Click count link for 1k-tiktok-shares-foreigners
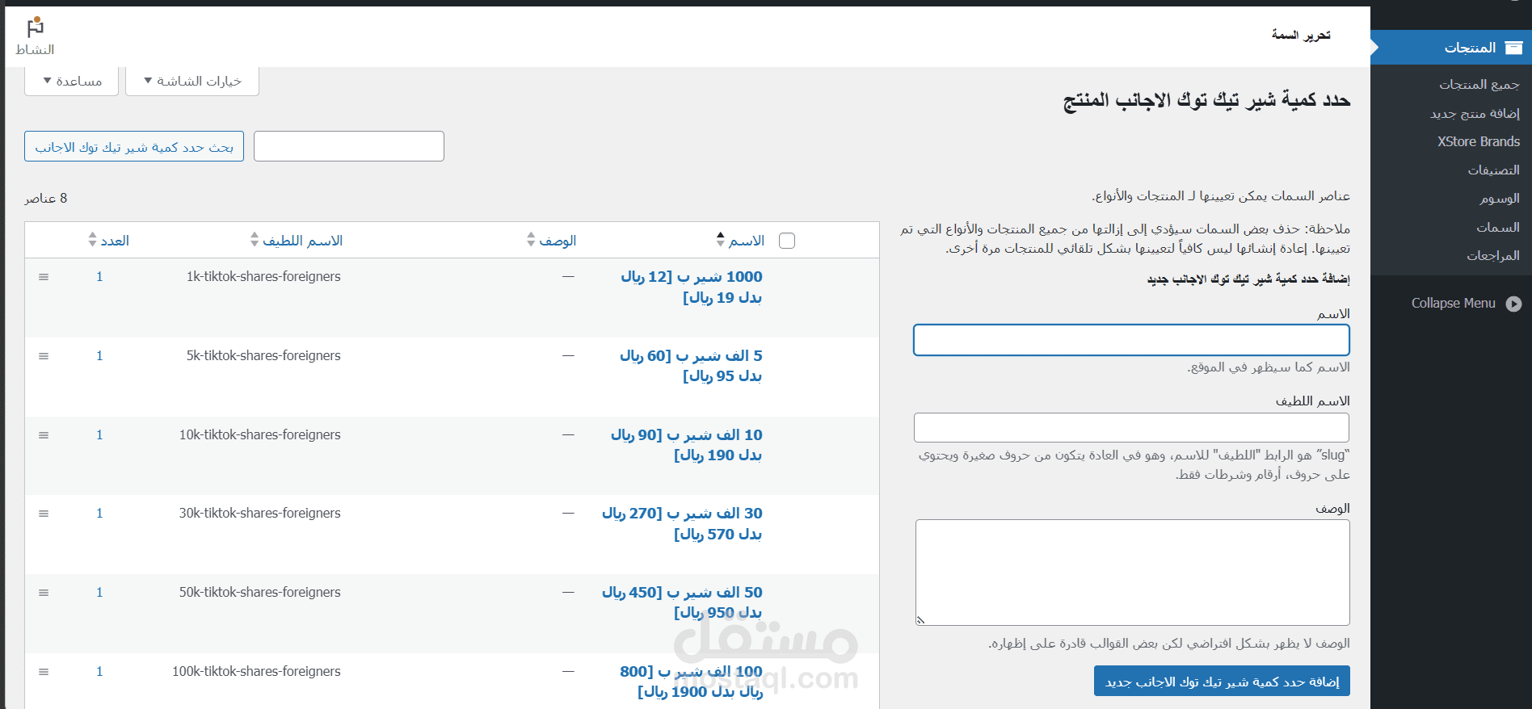Screen dimensions: 1532x709 click(x=99, y=277)
